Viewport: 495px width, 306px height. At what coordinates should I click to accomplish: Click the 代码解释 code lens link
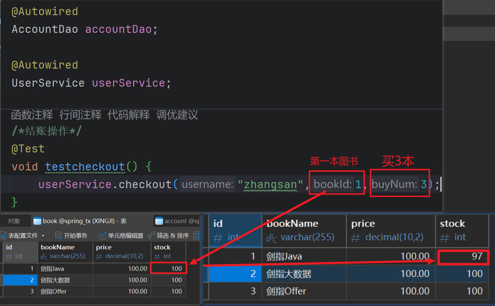click(x=129, y=115)
